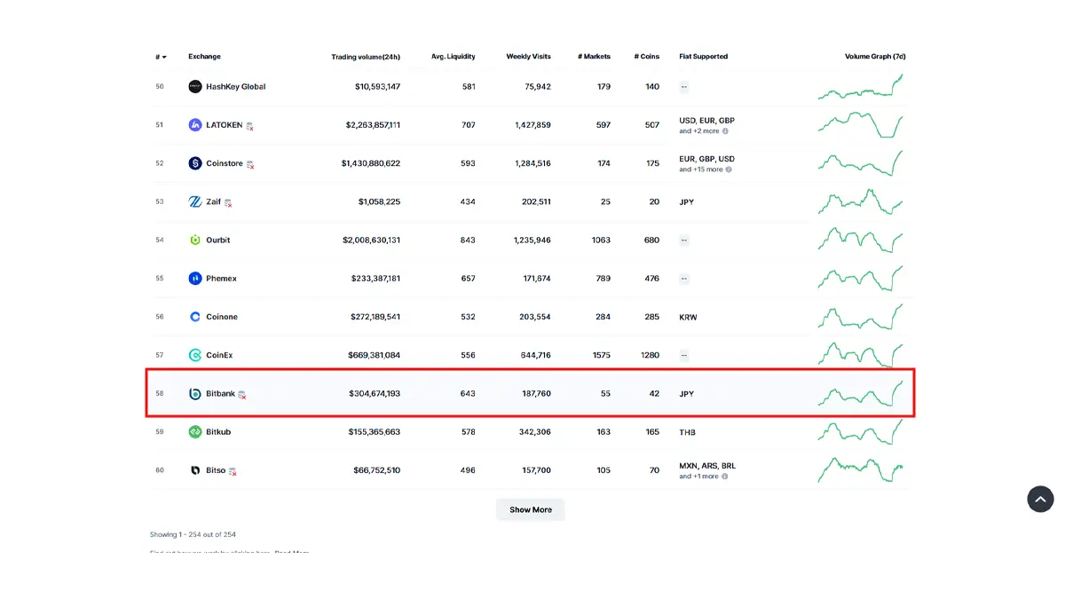Click the LATOKEN logo icon
The height and width of the screenshot is (599, 1065).
click(x=195, y=125)
